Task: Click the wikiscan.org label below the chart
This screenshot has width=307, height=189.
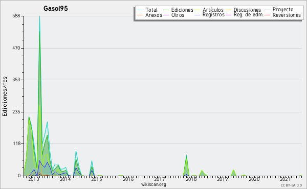Action: (153, 184)
